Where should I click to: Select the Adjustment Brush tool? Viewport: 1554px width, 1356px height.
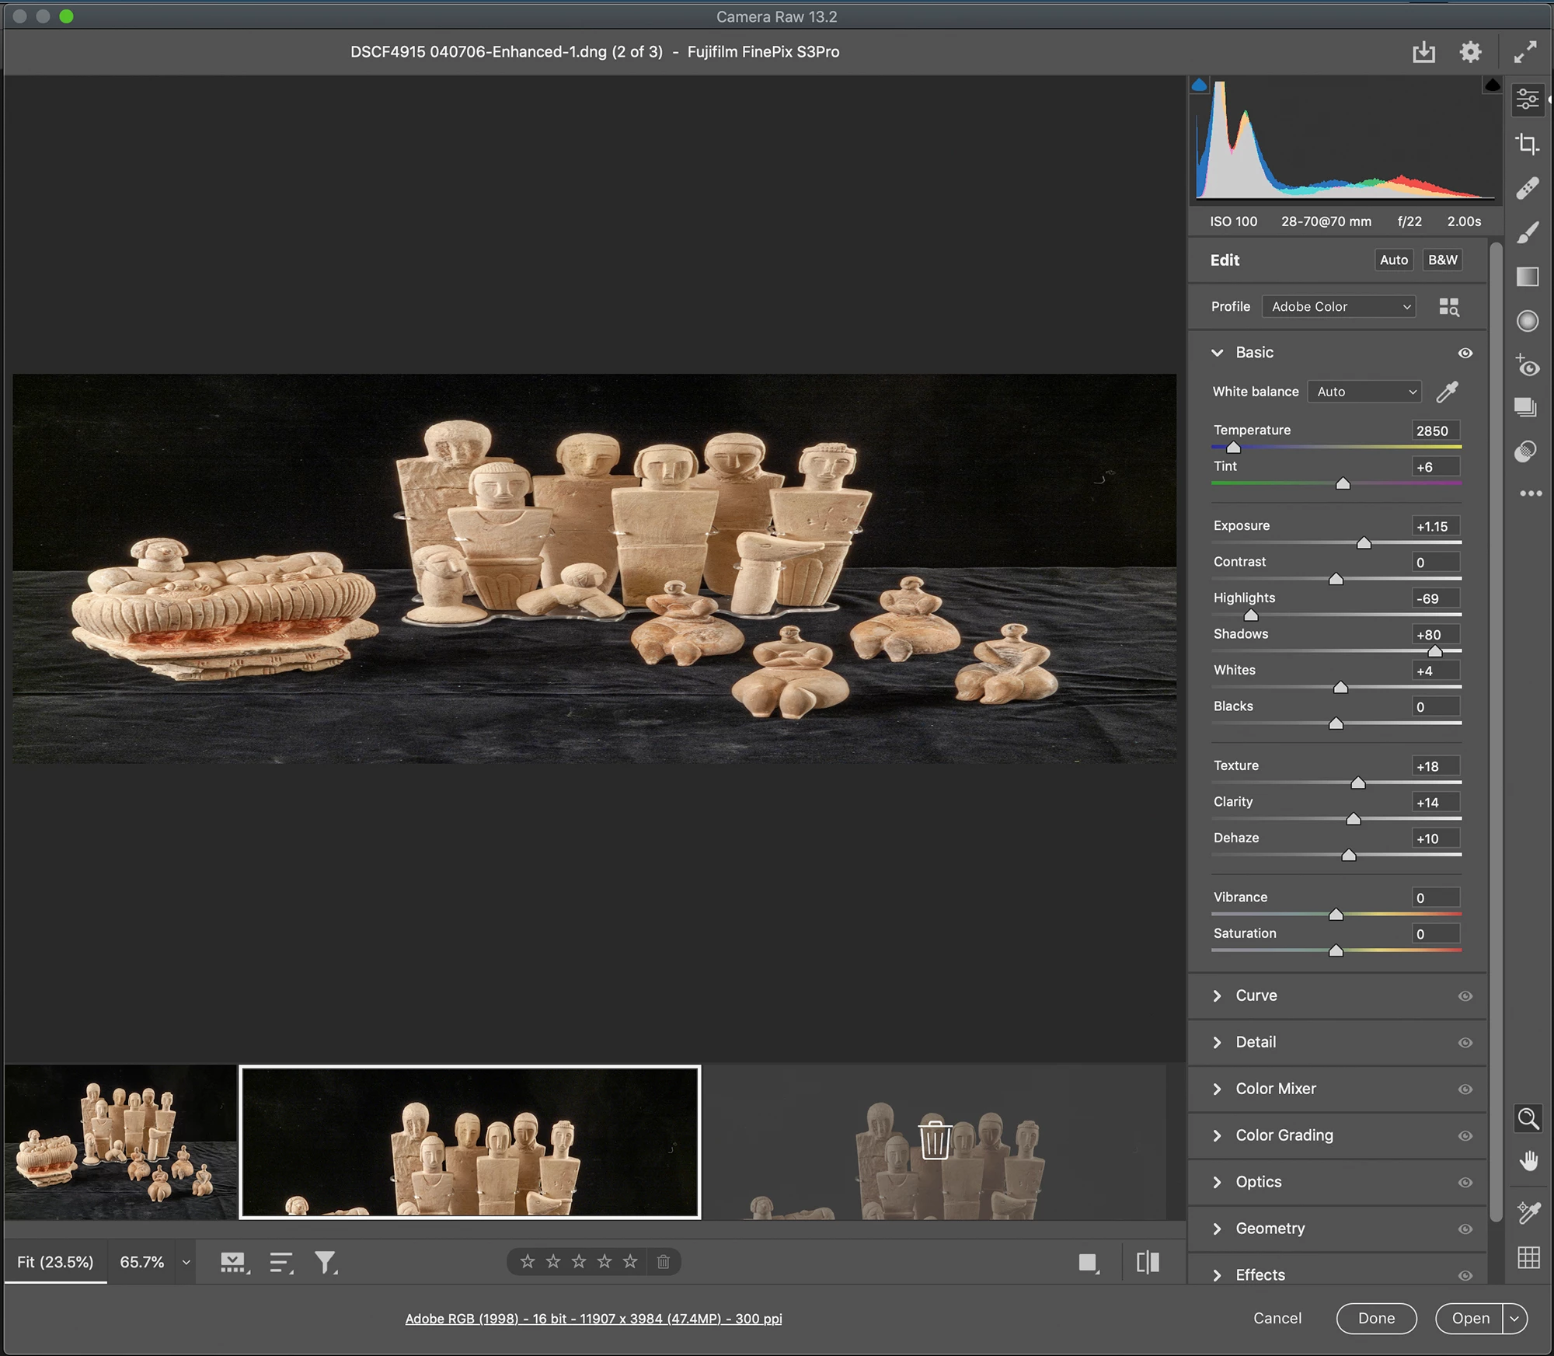click(x=1527, y=232)
